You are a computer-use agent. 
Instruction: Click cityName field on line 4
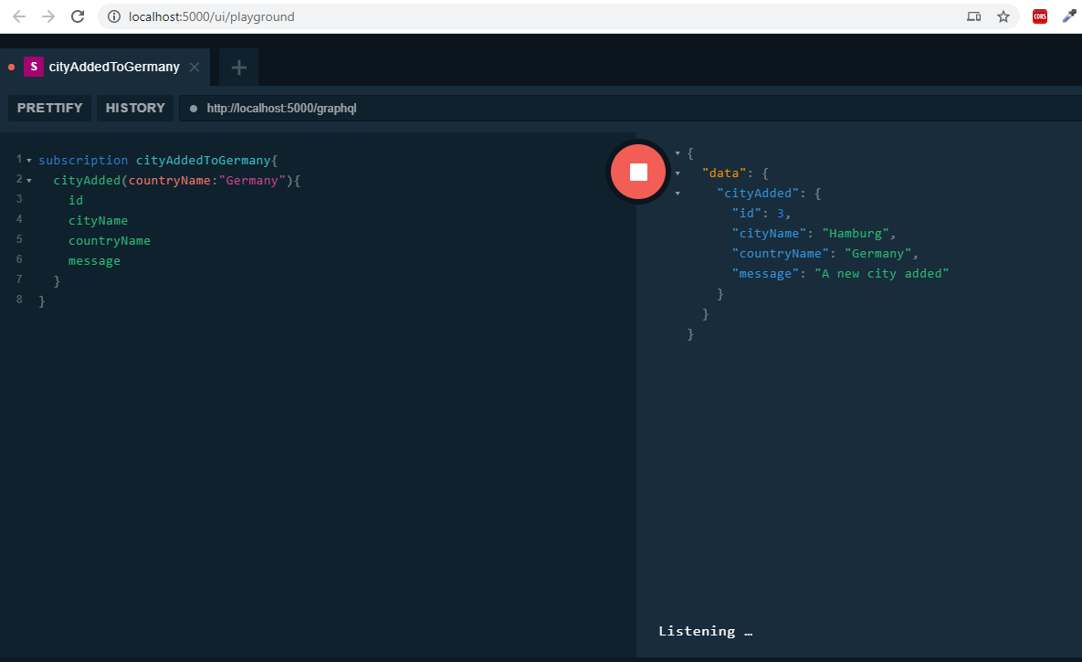98,220
